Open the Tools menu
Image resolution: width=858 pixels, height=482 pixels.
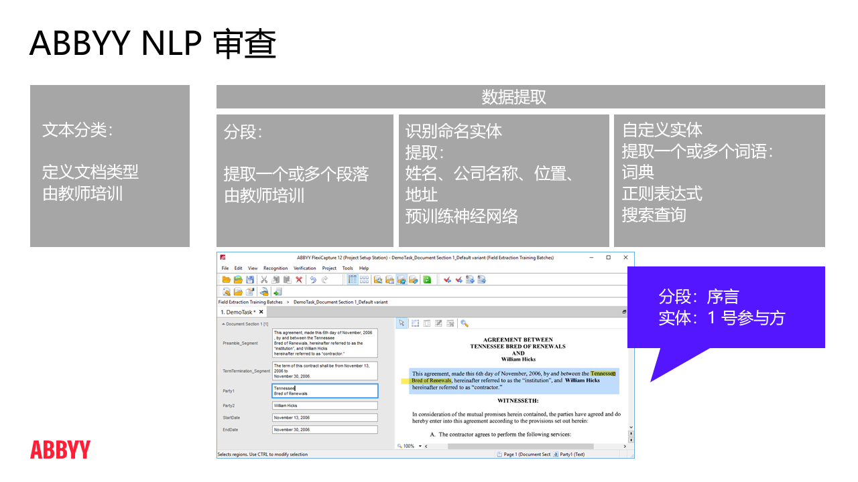coord(347,268)
